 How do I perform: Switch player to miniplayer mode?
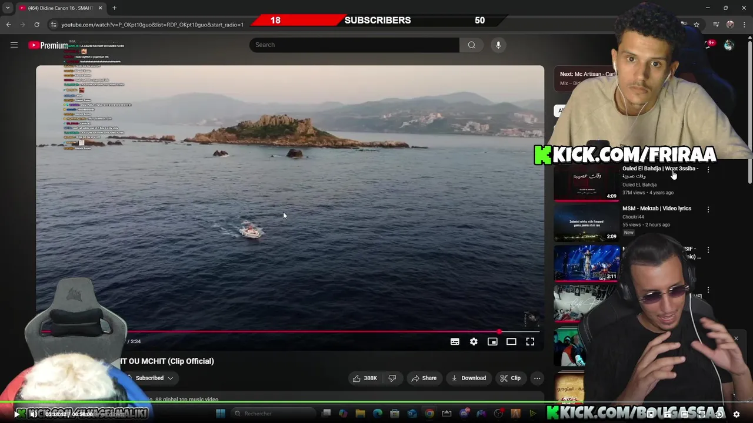pyautogui.click(x=492, y=341)
